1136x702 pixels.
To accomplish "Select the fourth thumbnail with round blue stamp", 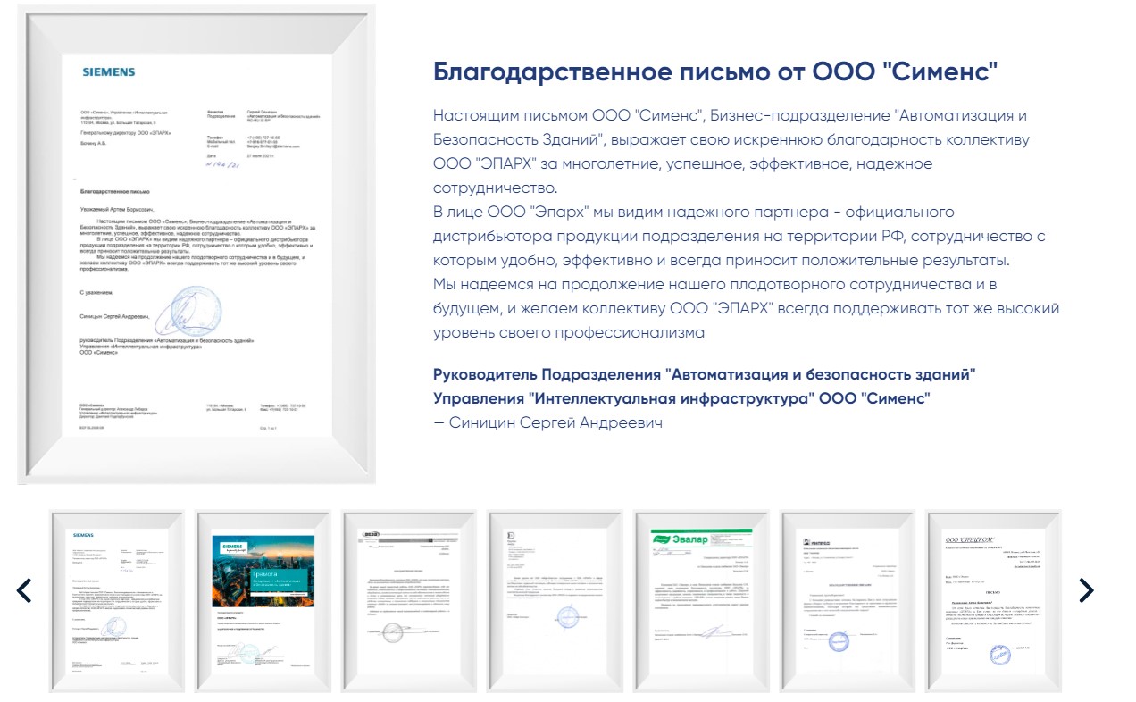I will coord(555,600).
